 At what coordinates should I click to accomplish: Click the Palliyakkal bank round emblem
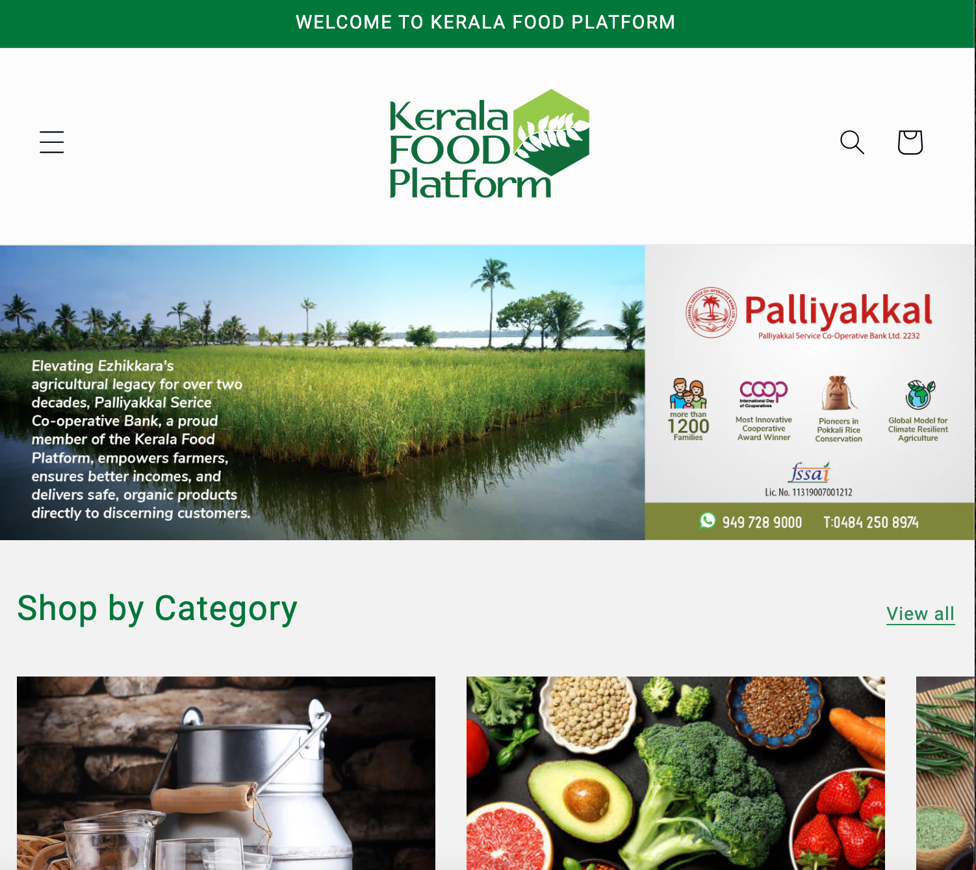pos(712,312)
